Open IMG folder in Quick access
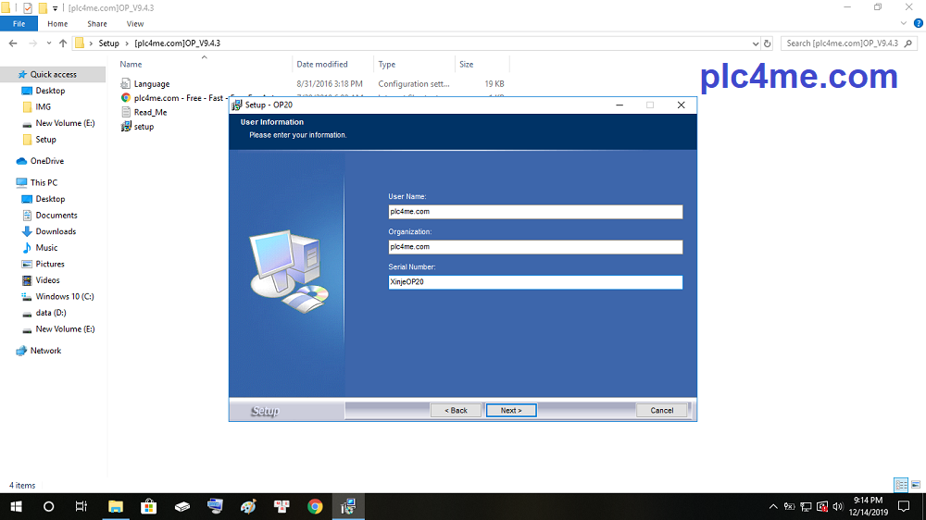The width and height of the screenshot is (926, 520). (44, 106)
